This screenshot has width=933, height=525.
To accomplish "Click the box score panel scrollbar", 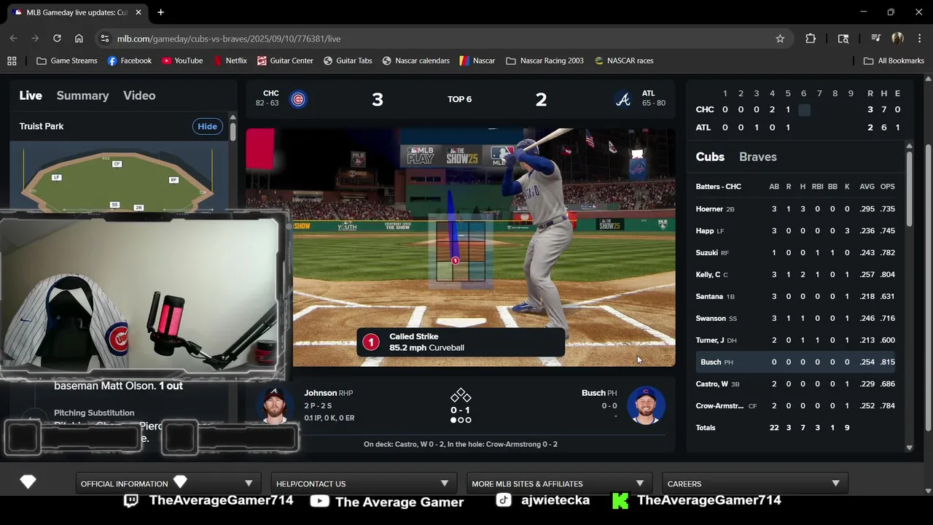I will coord(909,187).
